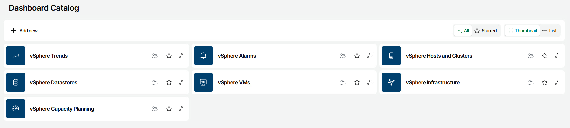The height and width of the screenshot is (128, 570).
Task: Open the vSphere Trends dashboard icon
Action: click(x=16, y=56)
